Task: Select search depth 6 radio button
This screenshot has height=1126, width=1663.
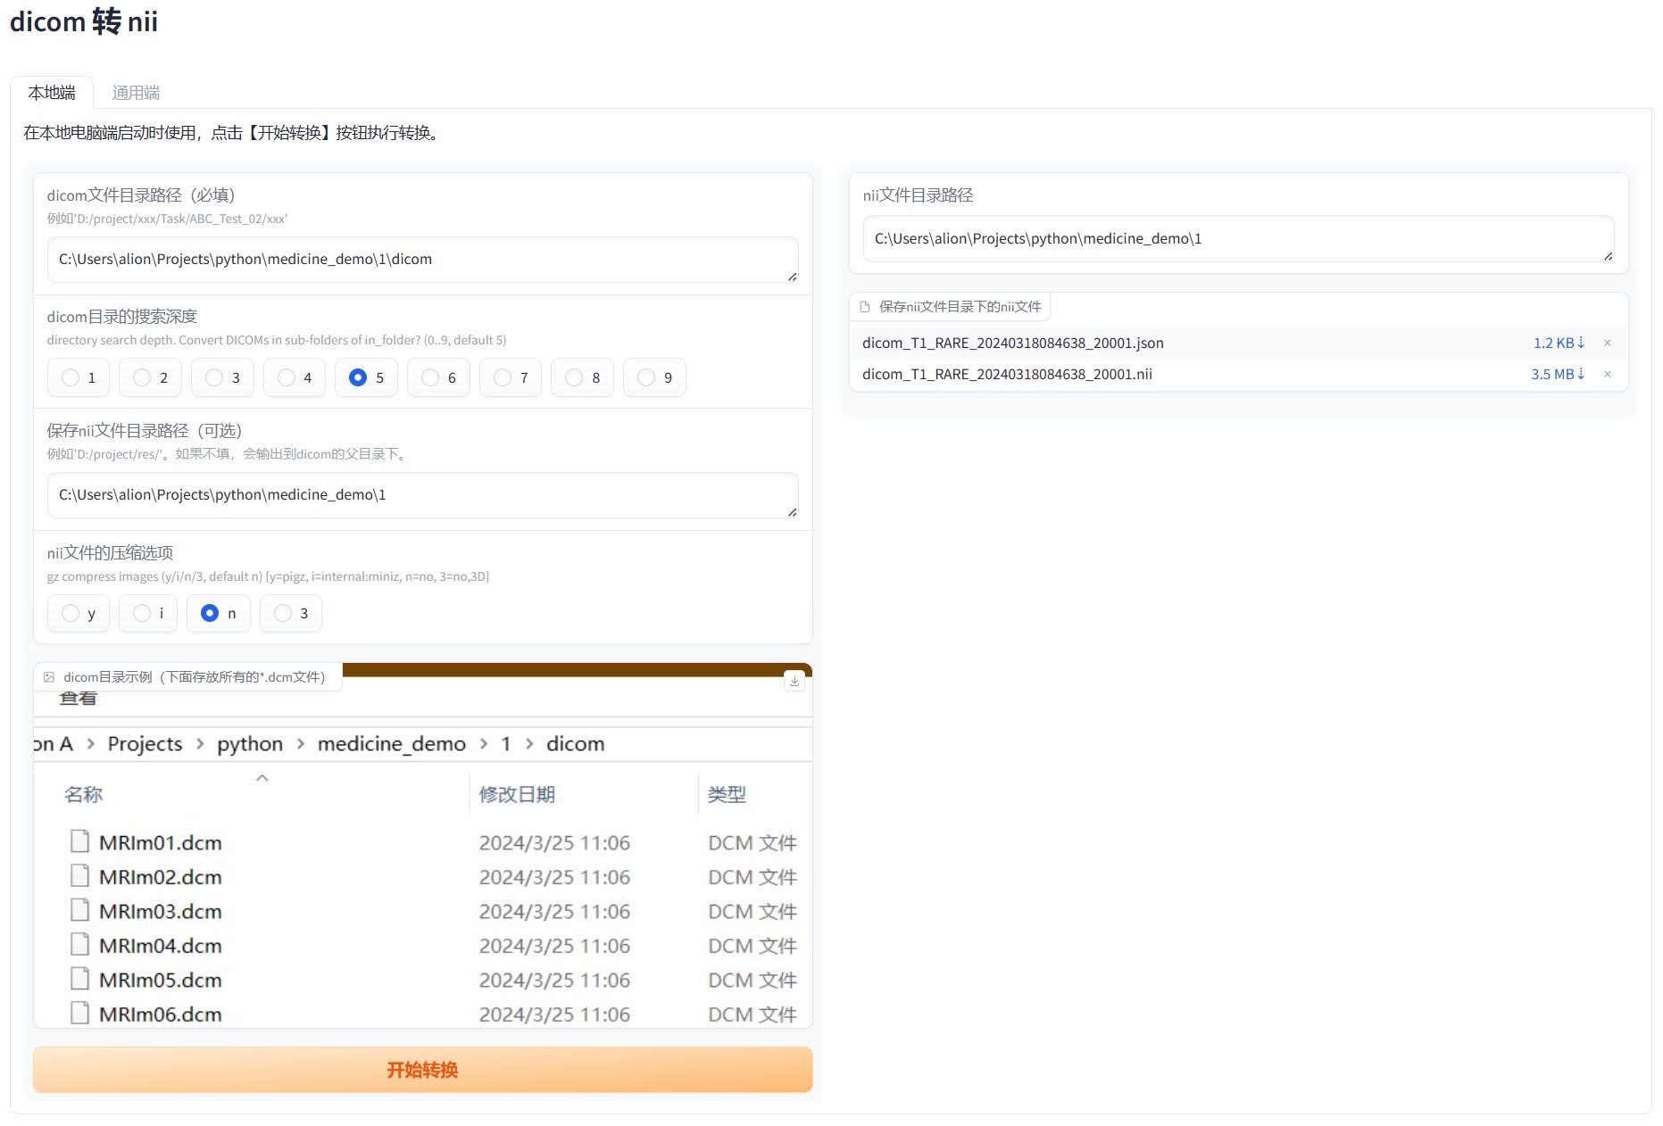Action: tap(438, 377)
